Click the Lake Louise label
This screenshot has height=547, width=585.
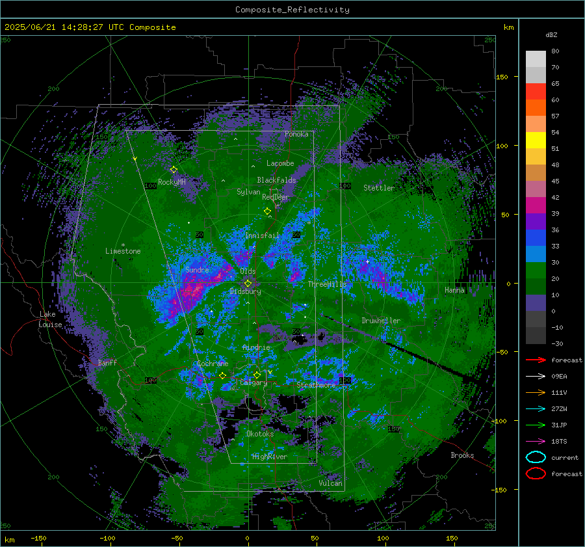tap(50, 319)
